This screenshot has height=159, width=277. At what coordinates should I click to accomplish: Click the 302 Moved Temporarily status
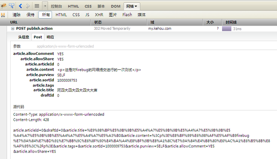pos(112,28)
